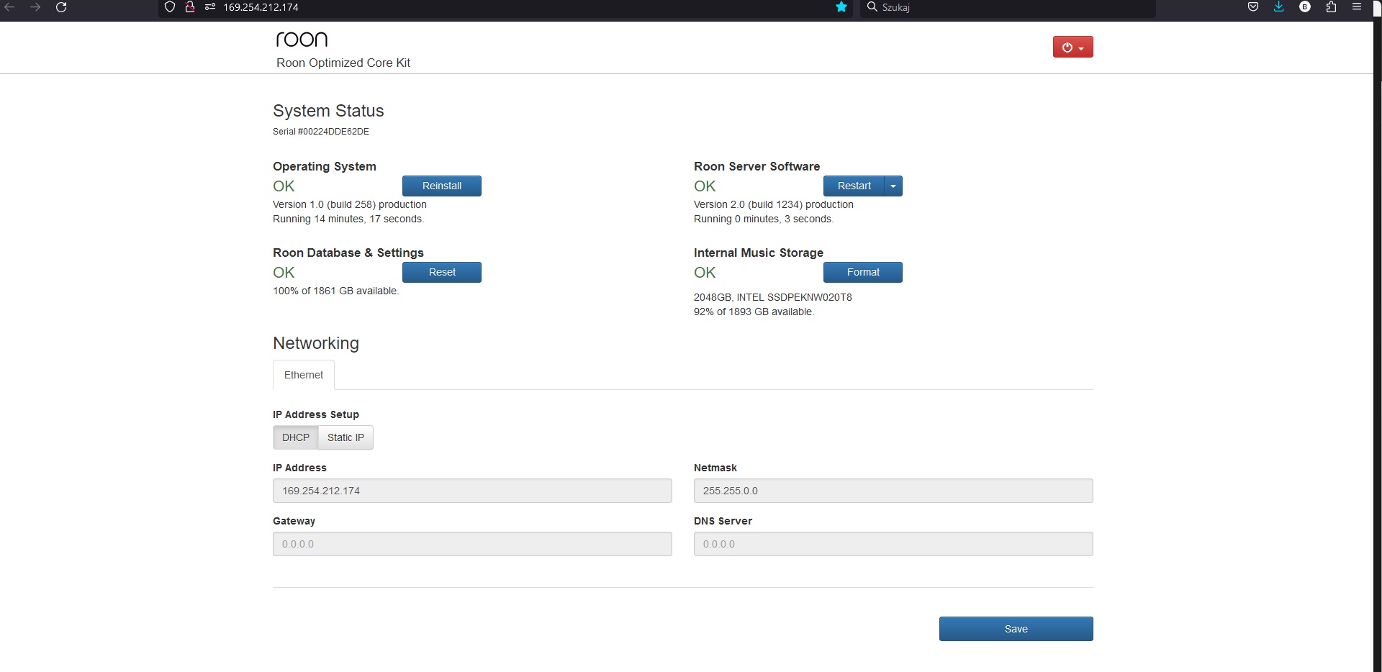The width and height of the screenshot is (1382, 672).
Task: Open the red power menu button
Action: (x=1072, y=47)
